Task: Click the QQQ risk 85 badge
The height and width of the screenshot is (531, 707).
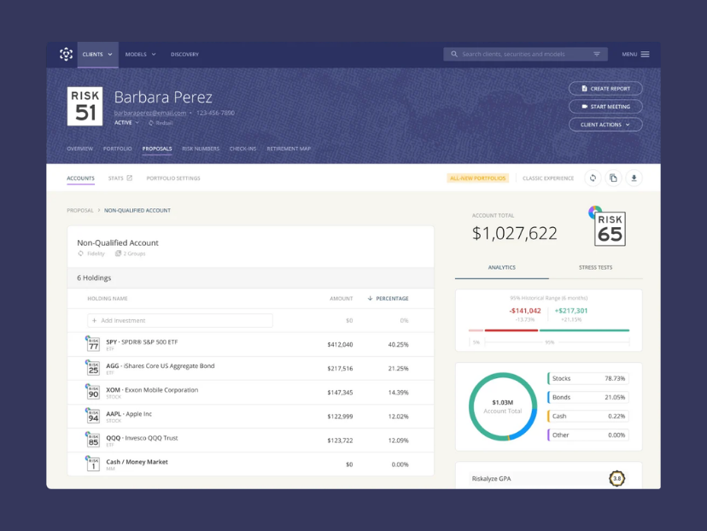Action: point(93,440)
